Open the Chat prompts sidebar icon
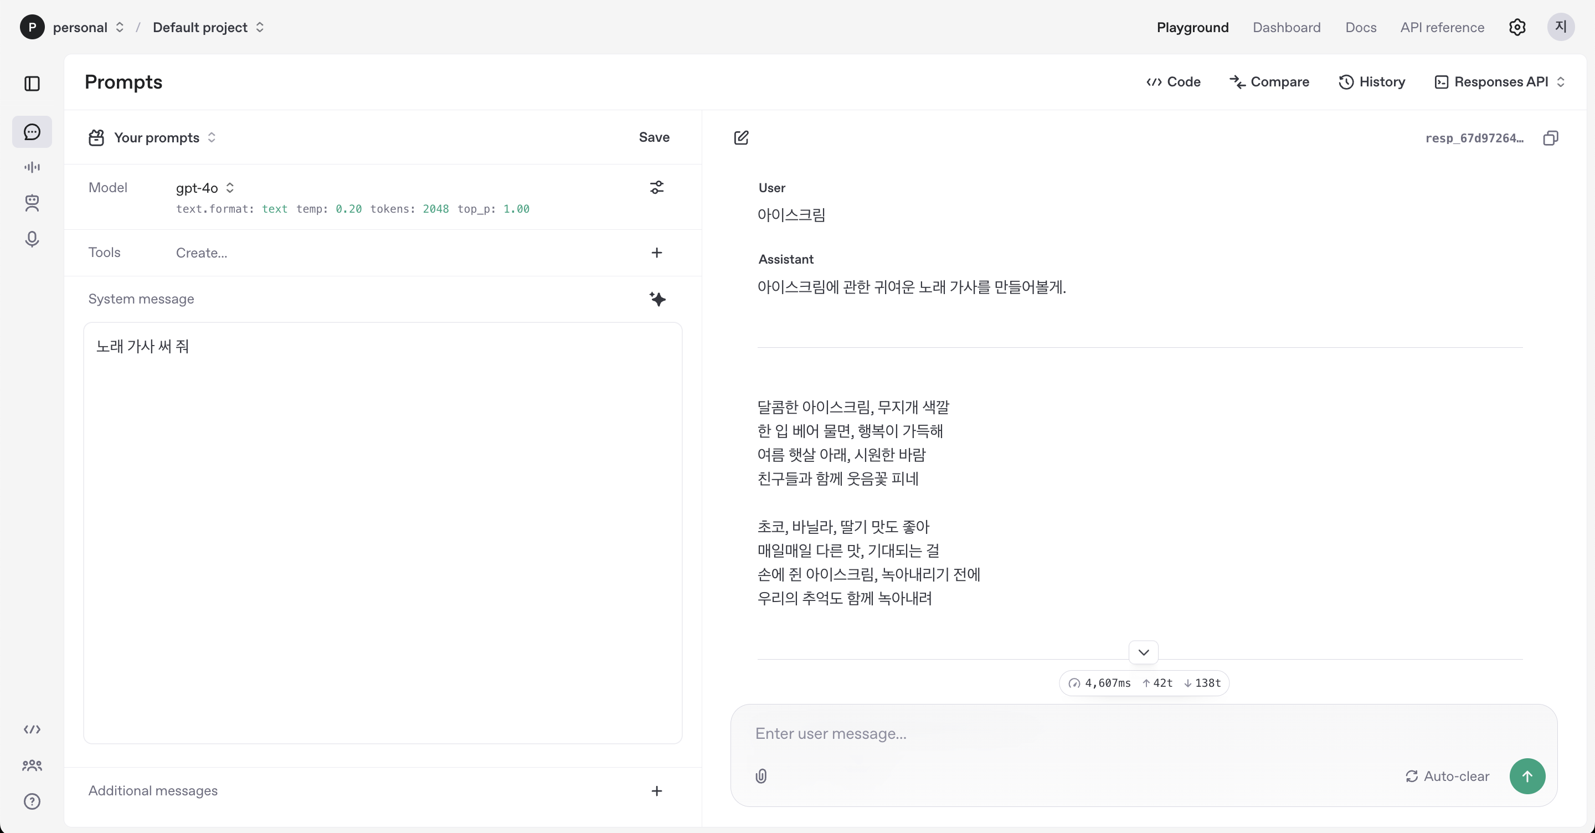The image size is (1595, 833). coord(32,132)
